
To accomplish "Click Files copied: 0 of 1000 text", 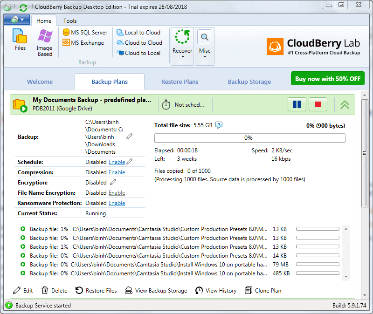I will [x=182, y=171].
